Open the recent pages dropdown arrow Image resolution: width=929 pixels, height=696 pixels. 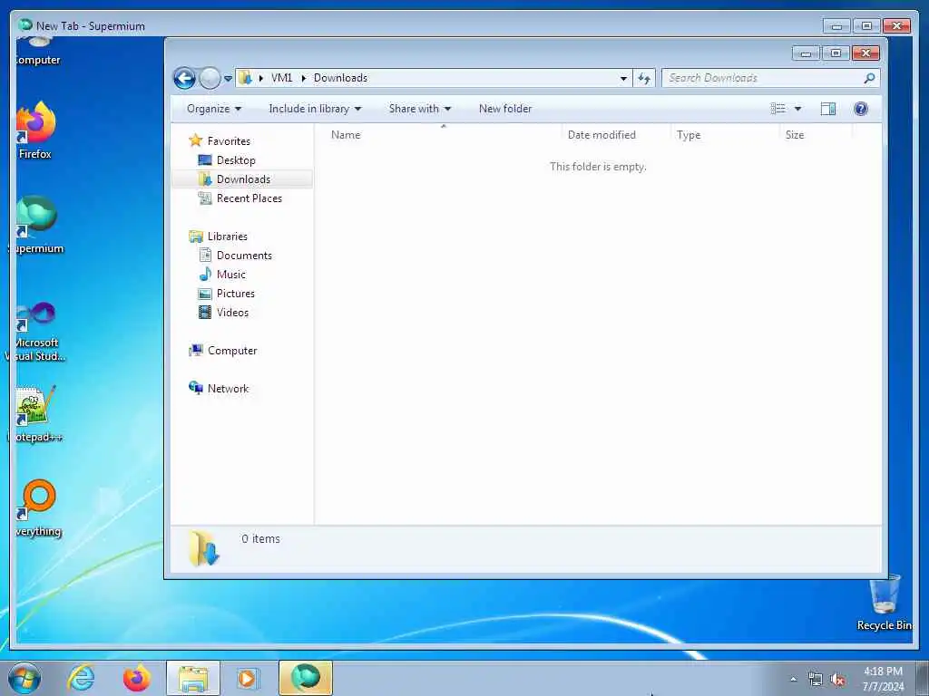point(228,78)
